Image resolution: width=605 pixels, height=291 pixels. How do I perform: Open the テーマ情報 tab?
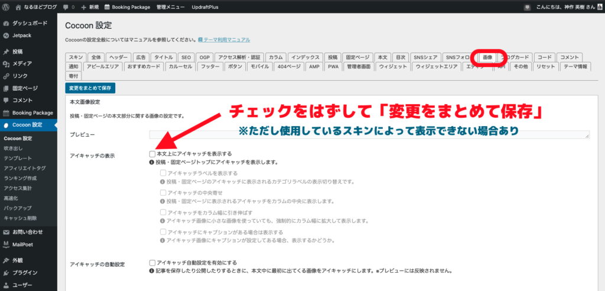[x=575, y=67]
